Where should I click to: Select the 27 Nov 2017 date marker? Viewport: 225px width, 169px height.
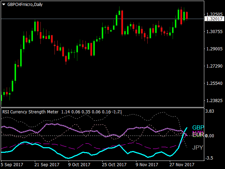(181, 164)
